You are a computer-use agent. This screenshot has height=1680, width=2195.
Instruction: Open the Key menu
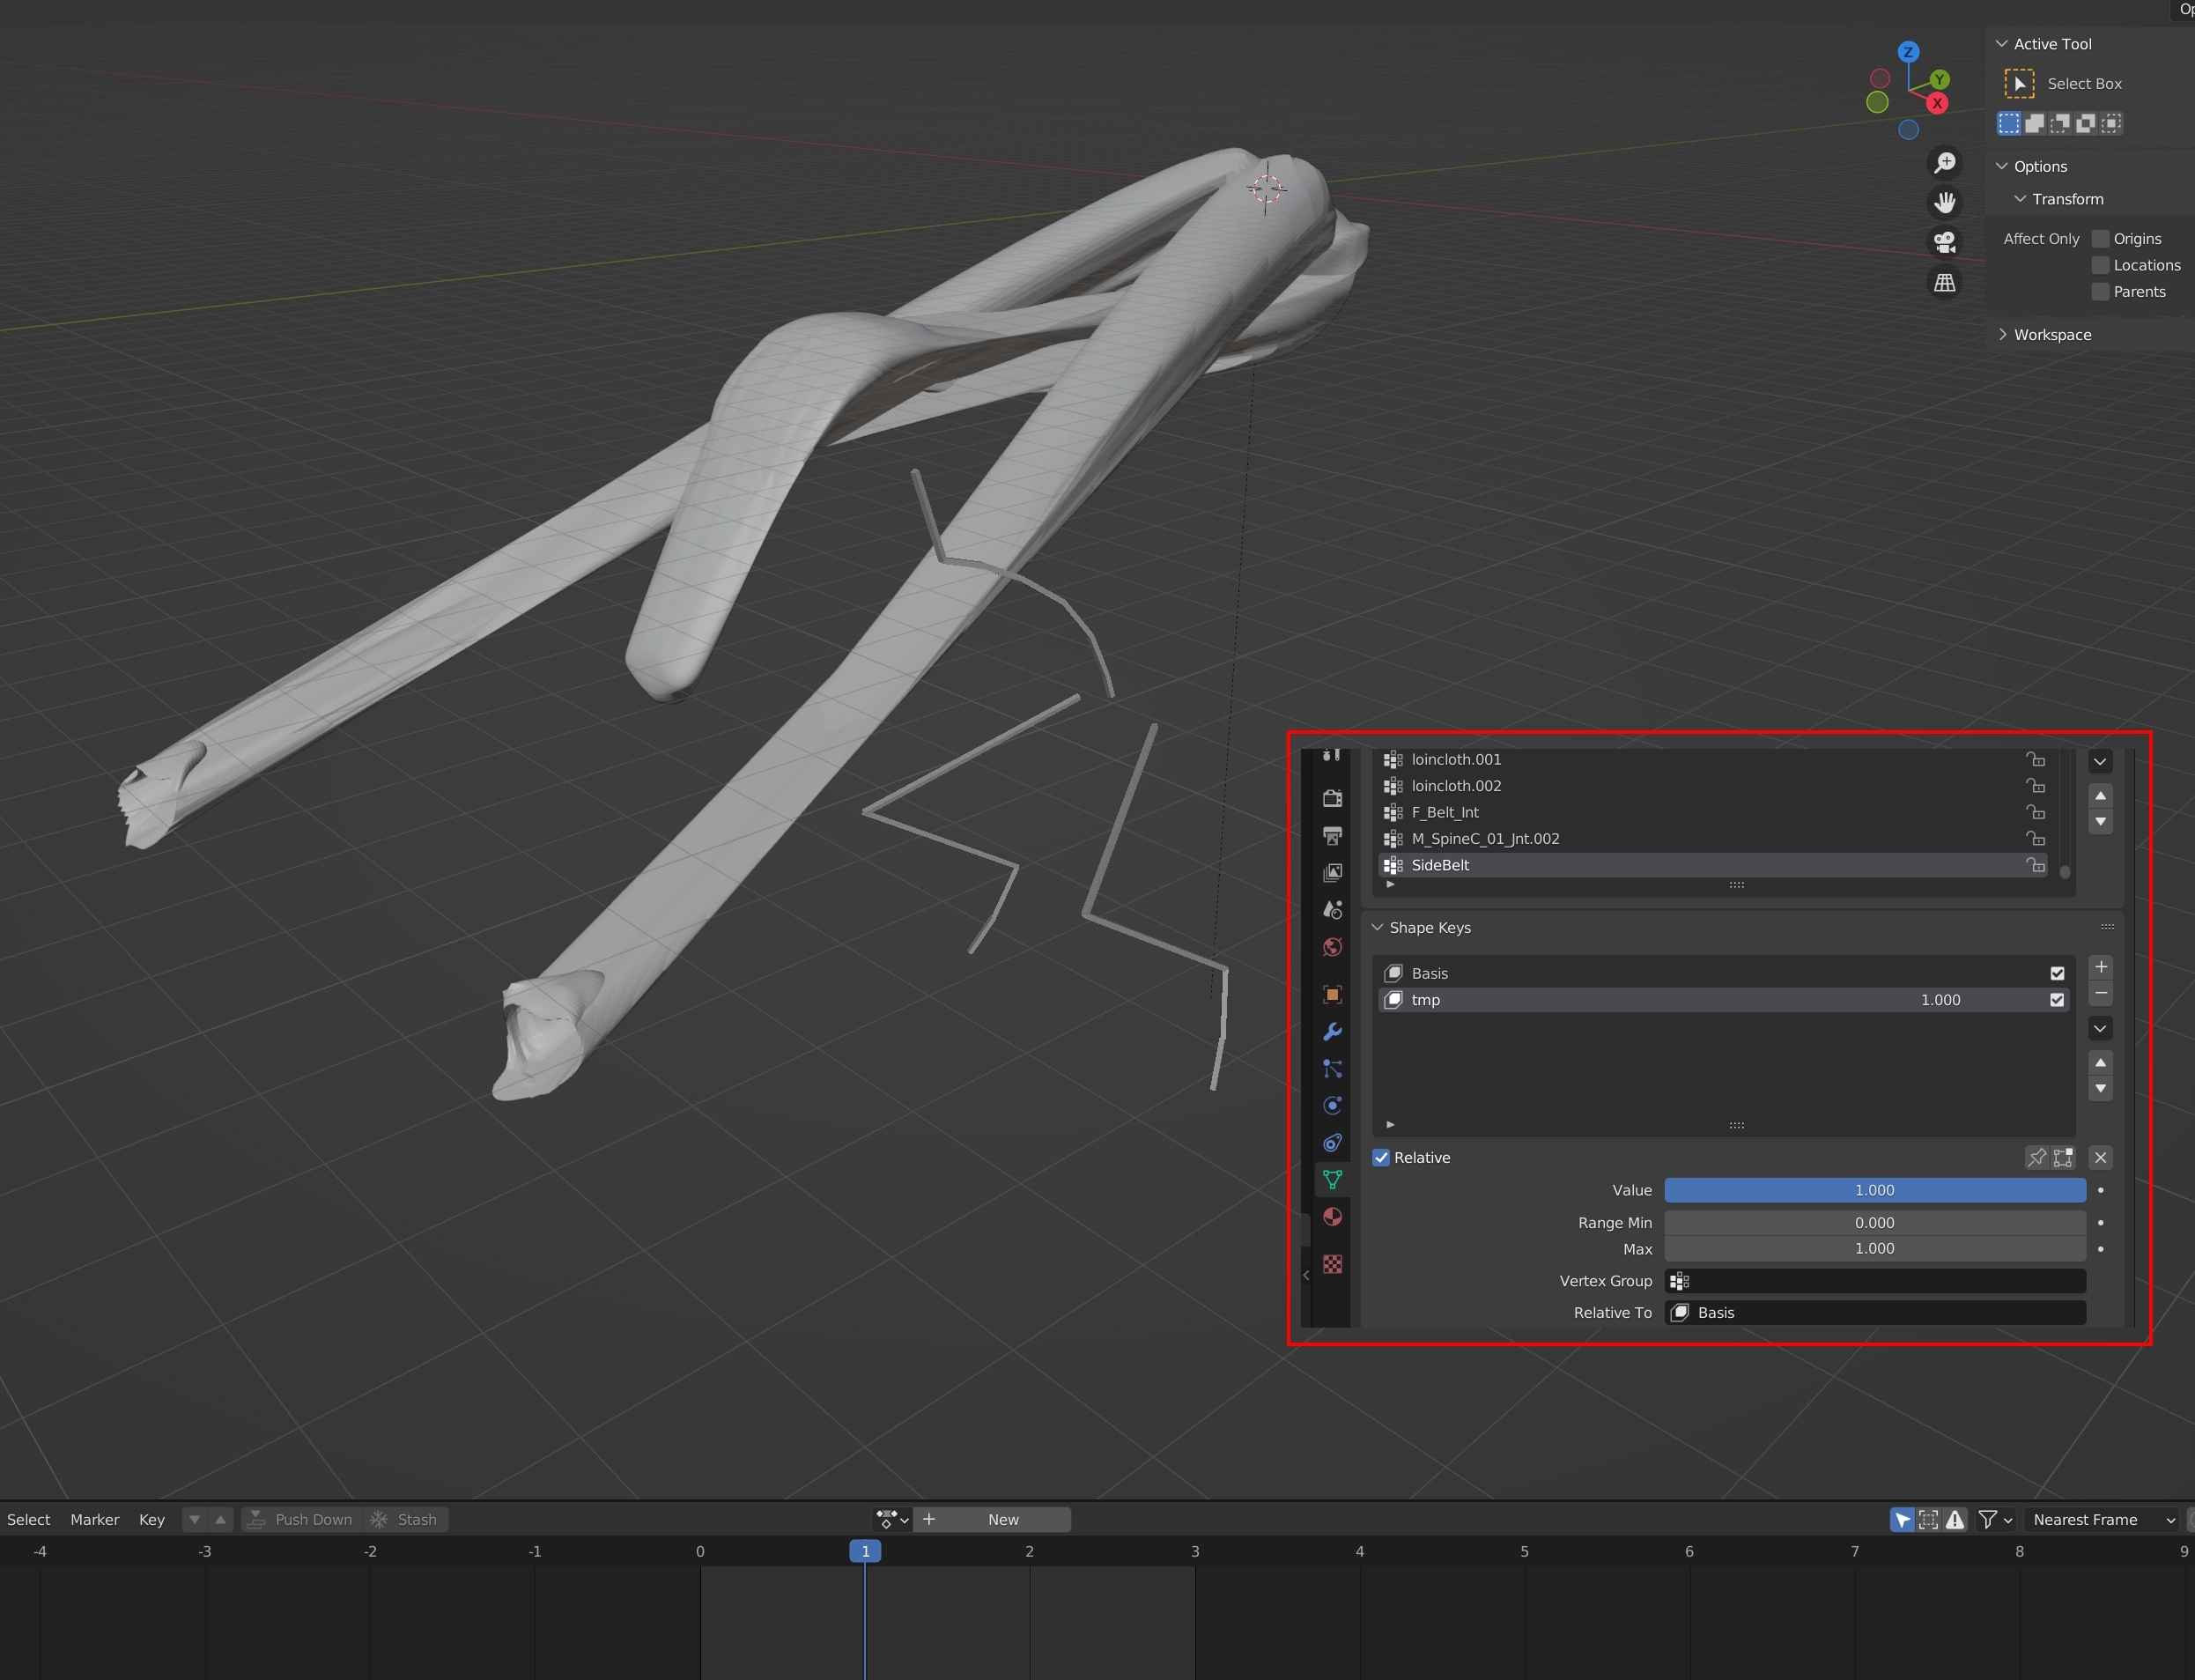(x=152, y=1520)
